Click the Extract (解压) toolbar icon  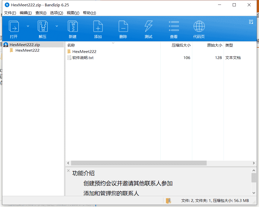pos(42,26)
